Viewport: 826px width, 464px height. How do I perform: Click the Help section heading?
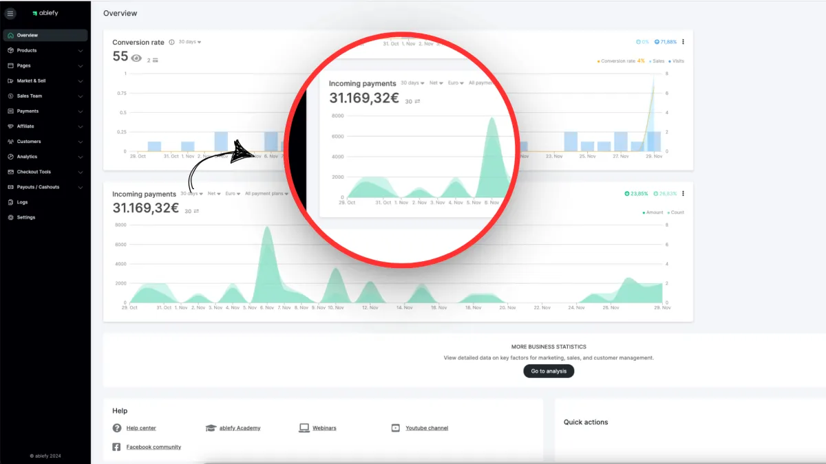point(120,411)
